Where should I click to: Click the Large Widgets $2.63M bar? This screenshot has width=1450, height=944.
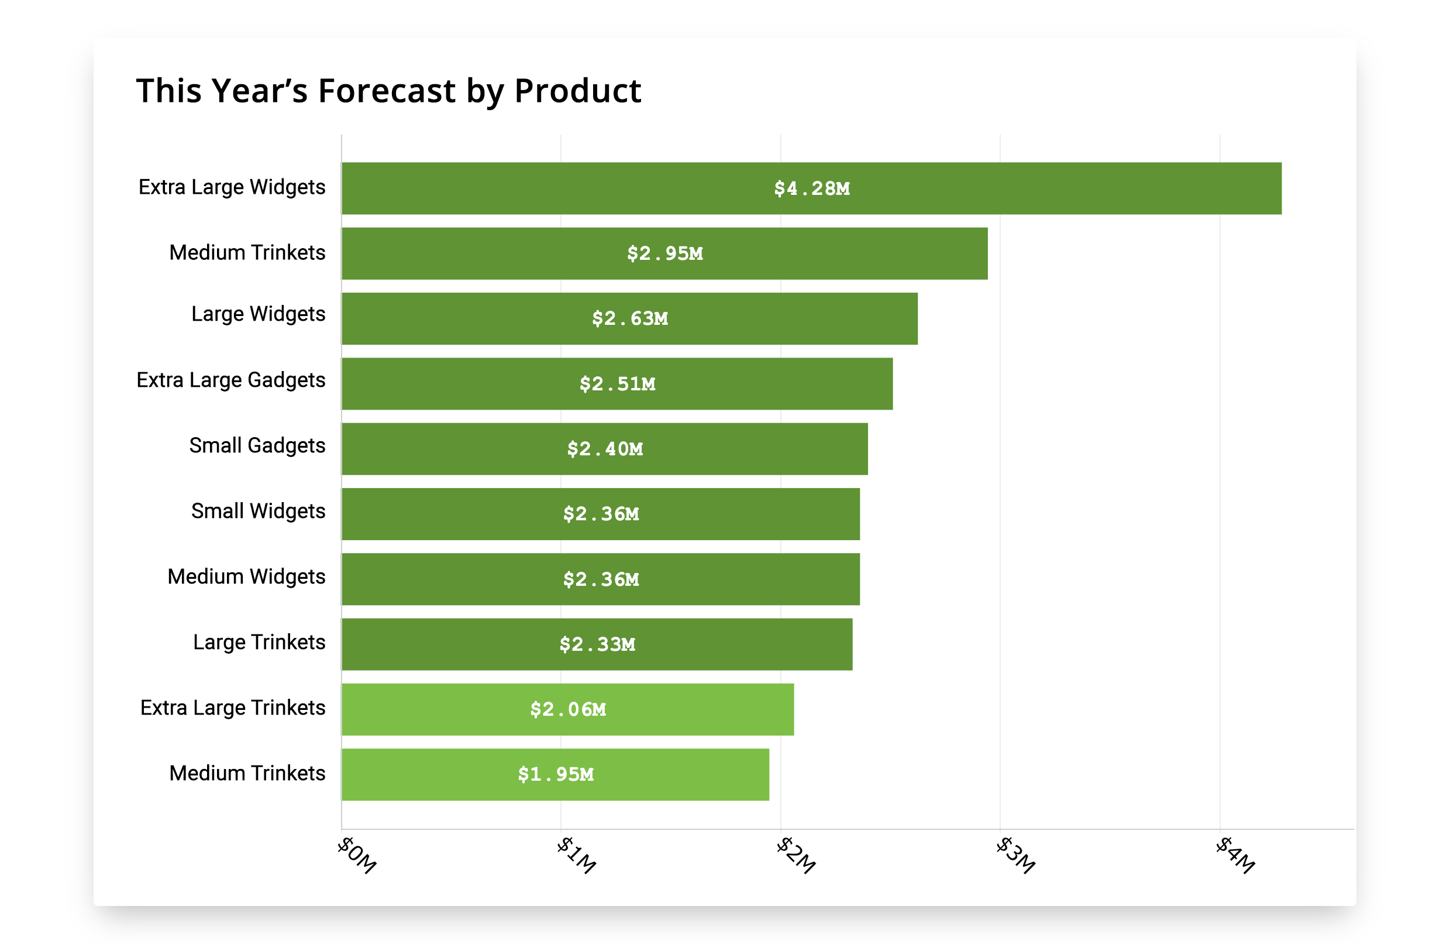tap(629, 319)
